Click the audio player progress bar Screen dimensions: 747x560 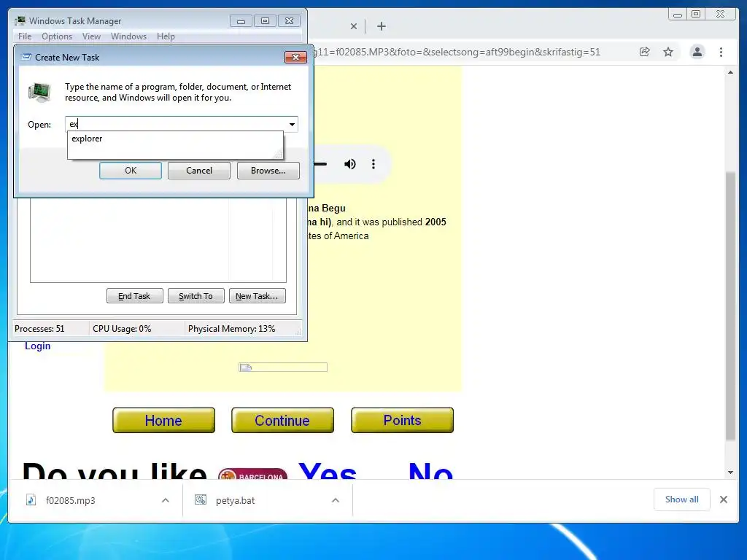(x=321, y=164)
